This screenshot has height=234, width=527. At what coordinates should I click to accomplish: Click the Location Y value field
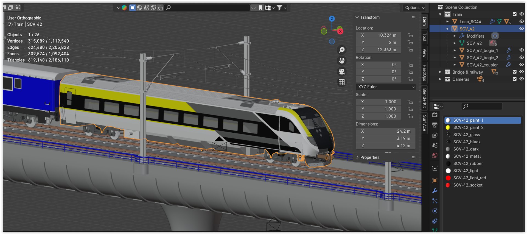(379, 43)
